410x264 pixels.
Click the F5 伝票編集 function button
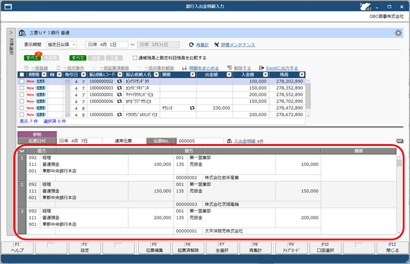[154, 248]
